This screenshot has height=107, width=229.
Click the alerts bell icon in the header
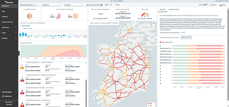pyautogui.click(x=210, y=5)
